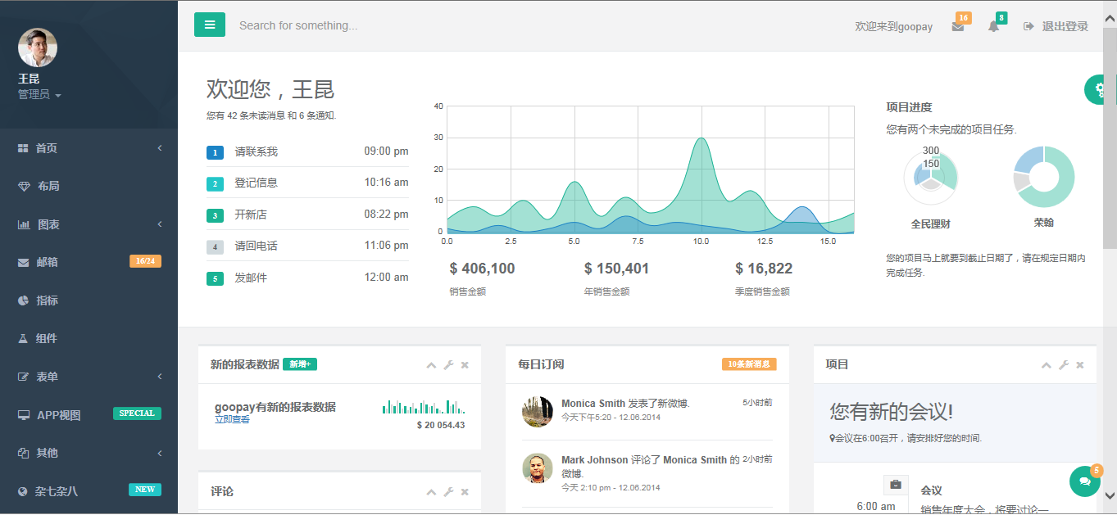
Task: Click the 立即查看 link
Action: 232,420
